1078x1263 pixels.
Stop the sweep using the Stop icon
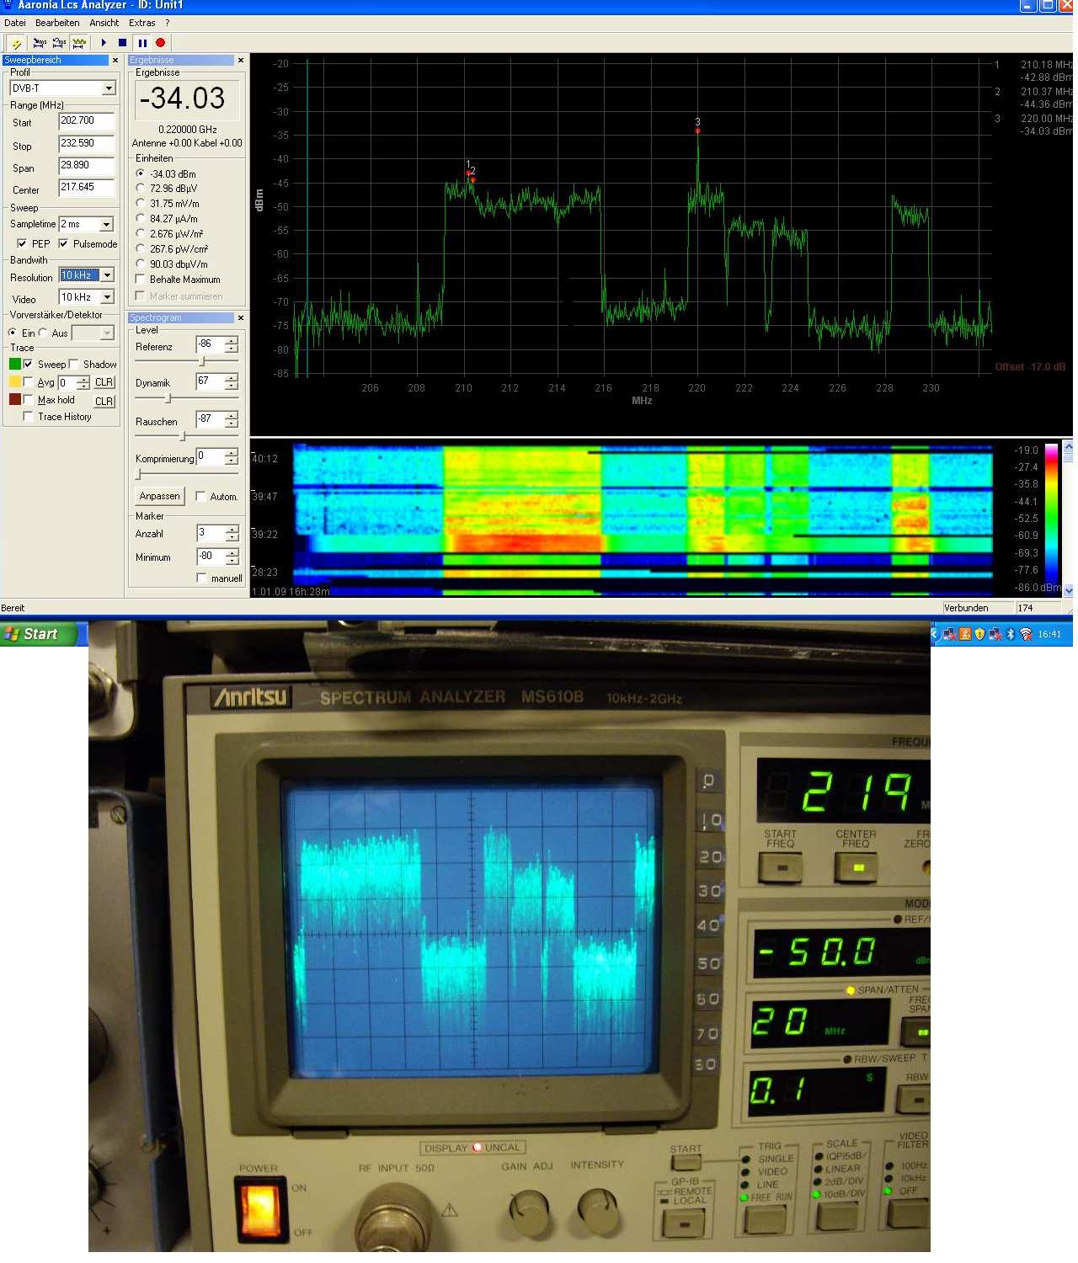pyautogui.click(x=121, y=42)
